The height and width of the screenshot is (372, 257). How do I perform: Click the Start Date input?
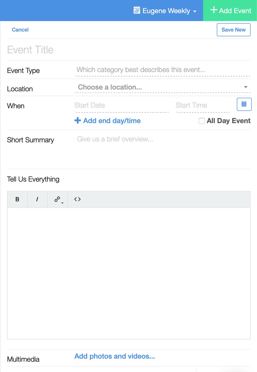click(x=122, y=105)
